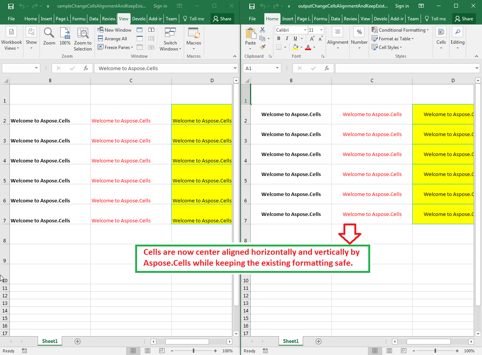The image size is (482, 355).
Task: Switch to Data tab in the sample workbook window
Action: (94, 19)
